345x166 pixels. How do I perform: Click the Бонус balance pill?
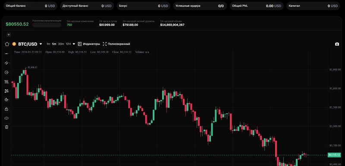coord(144,6)
